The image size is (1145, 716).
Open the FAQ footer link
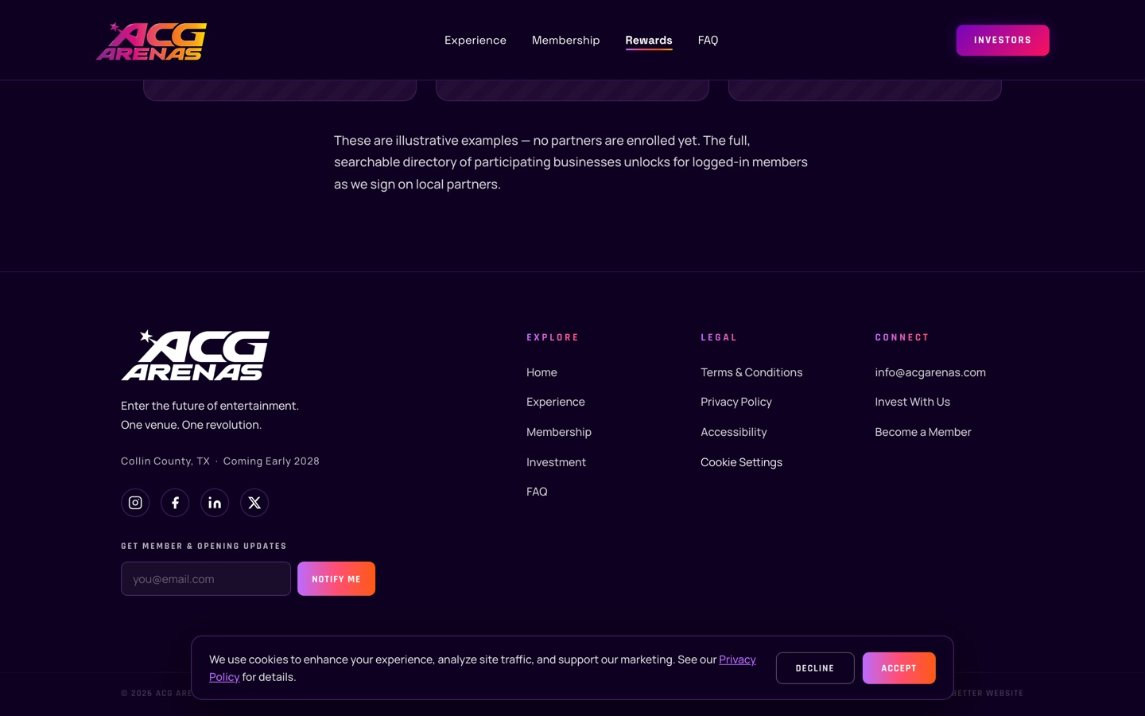coord(537,492)
